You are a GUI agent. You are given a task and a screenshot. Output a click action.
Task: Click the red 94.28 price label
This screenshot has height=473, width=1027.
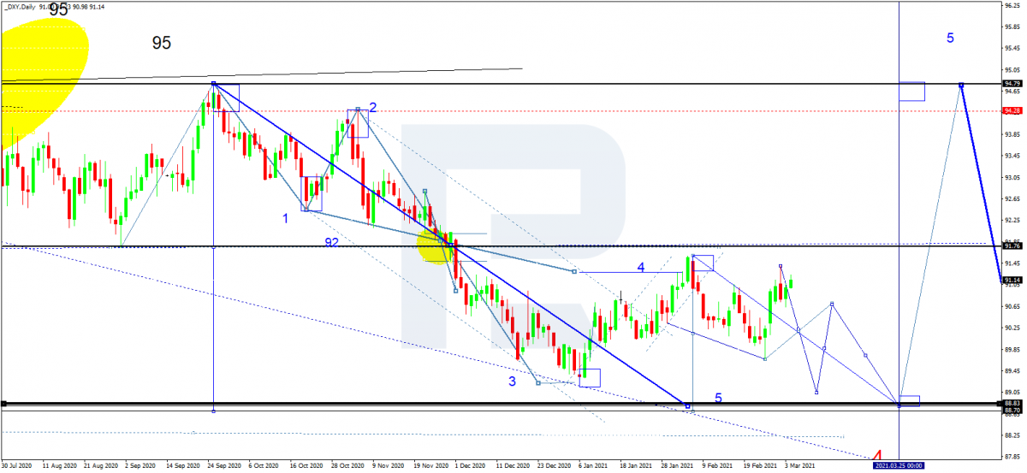click(x=1012, y=111)
